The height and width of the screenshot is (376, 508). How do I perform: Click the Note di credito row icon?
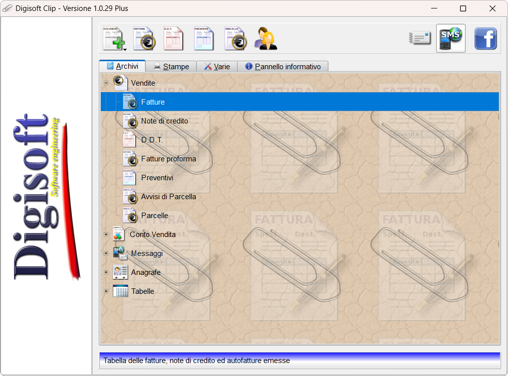130,120
